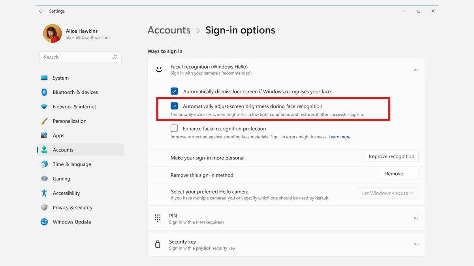The width and height of the screenshot is (474, 266).
Task: Click 'Sign in with a PIN (Required)' text
Action: pos(196,222)
